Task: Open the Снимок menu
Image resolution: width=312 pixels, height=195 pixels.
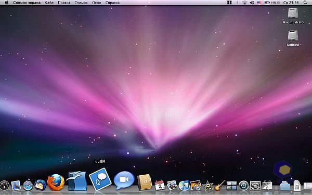Action: point(81,3)
